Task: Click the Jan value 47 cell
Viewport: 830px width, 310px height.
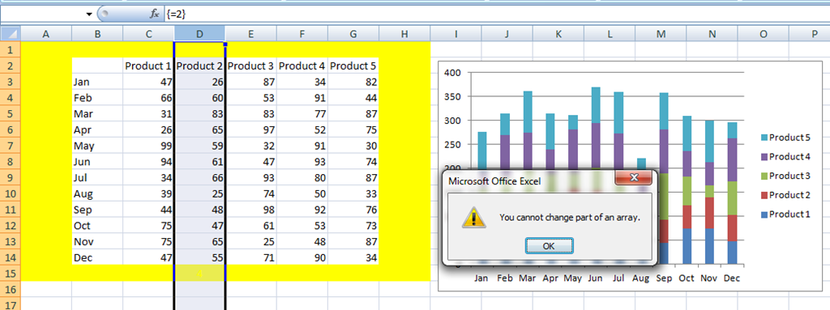Action: click(149, 82)
